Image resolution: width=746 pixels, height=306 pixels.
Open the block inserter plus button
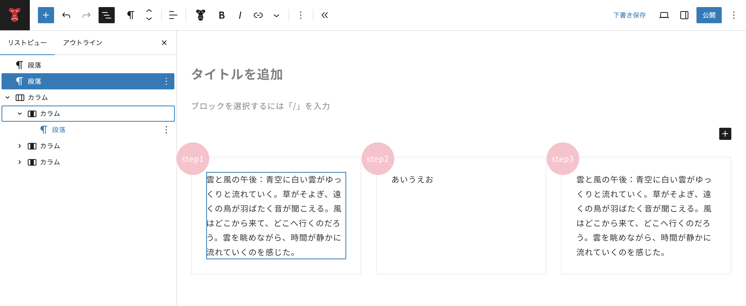[46, 15]
